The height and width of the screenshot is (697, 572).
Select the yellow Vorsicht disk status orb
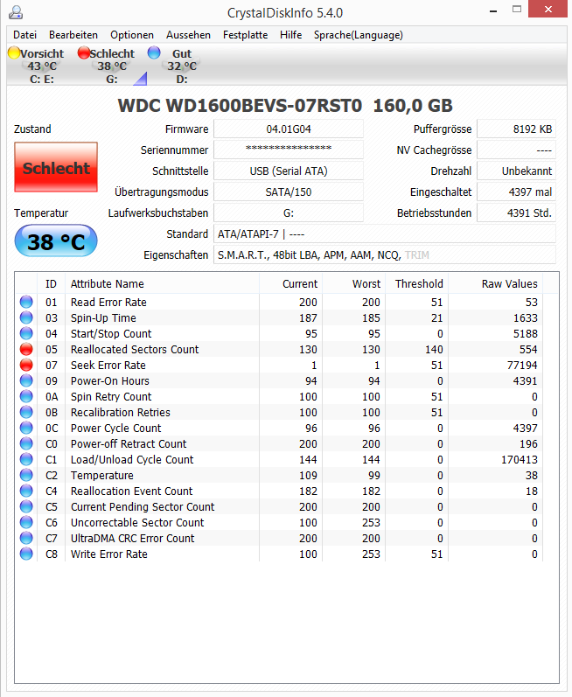click(14, 52)
